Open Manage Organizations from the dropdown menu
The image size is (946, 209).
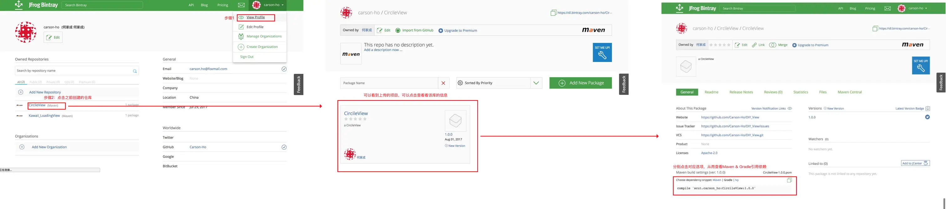click(x=264, y=36)
